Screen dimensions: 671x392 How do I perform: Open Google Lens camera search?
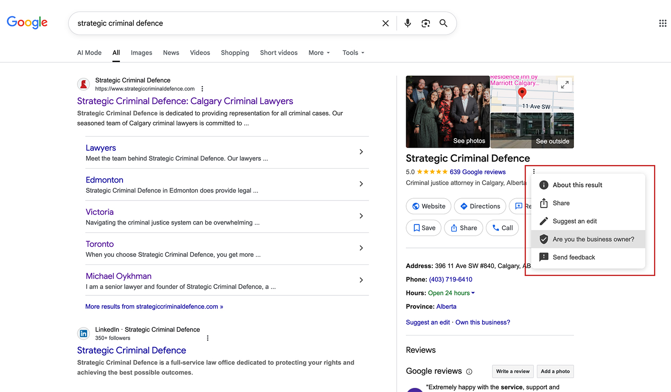[x=425, y=23]
